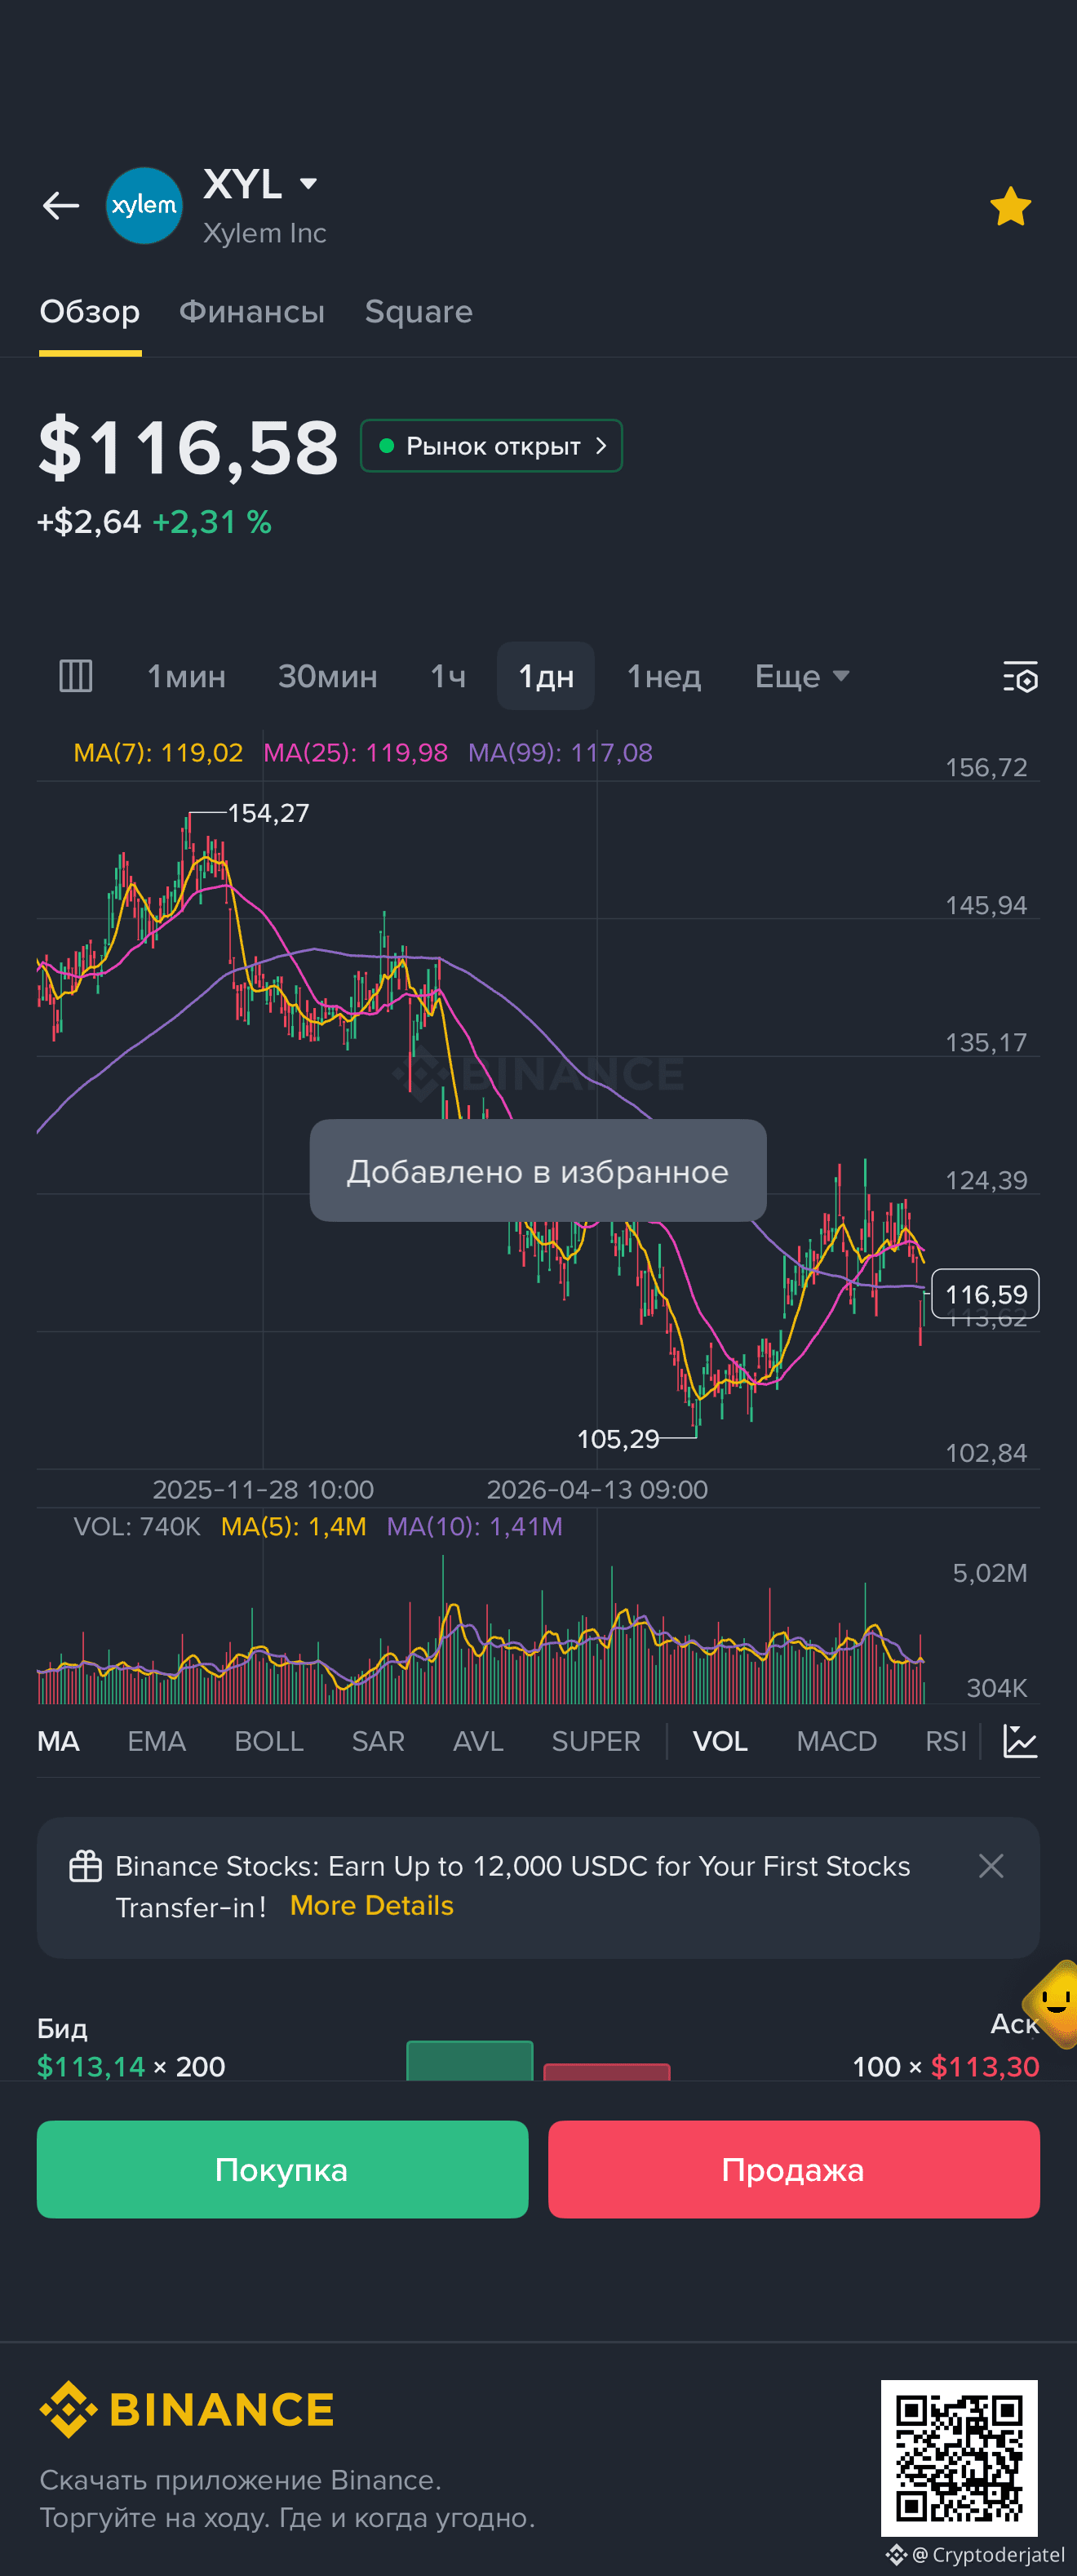This screenshot has height=2576, width=1077.
Task: Tap the volume MA(10): 1,41M label
Action: tap(475, 1527)
